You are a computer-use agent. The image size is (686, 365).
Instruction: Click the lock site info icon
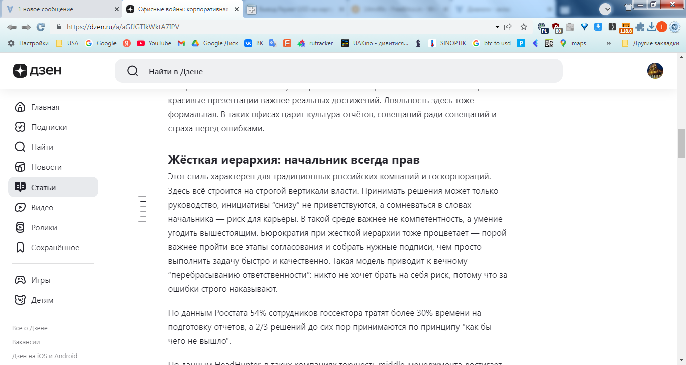[x=59, y=27]
